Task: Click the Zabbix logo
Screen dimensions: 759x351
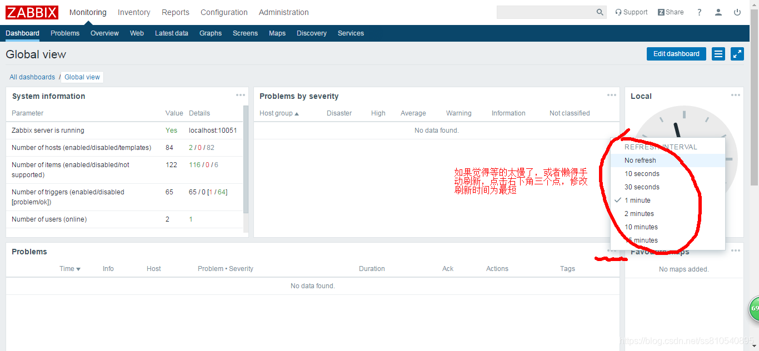Action: click(x=32, y=12)
